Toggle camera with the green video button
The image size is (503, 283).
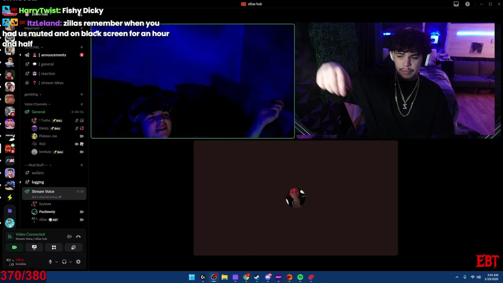coord(15,247)
